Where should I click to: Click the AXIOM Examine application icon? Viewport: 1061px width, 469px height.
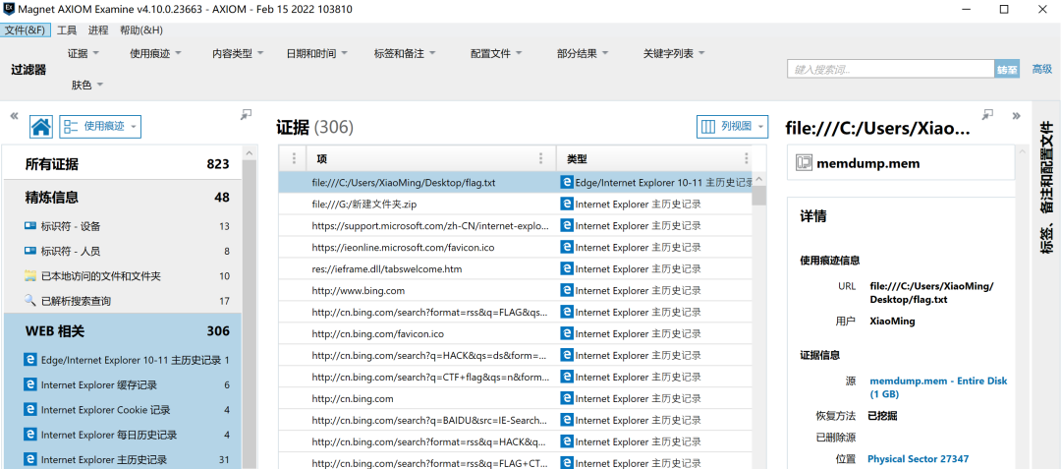tap(9, 10)
